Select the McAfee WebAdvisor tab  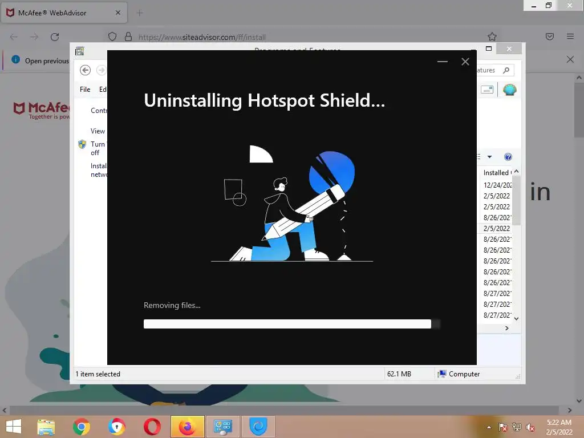tap(64, 13)
